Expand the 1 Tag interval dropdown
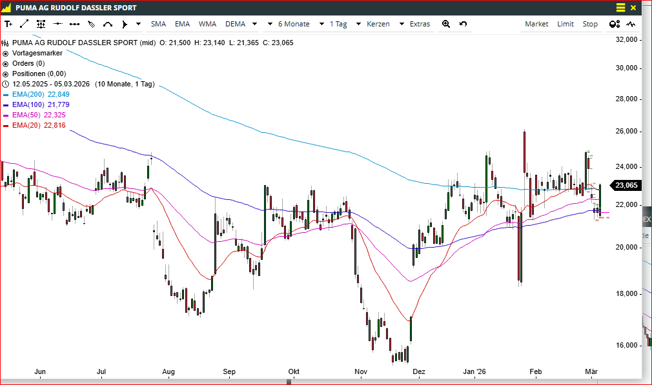652x385 pixels. [x=345, y=24]
